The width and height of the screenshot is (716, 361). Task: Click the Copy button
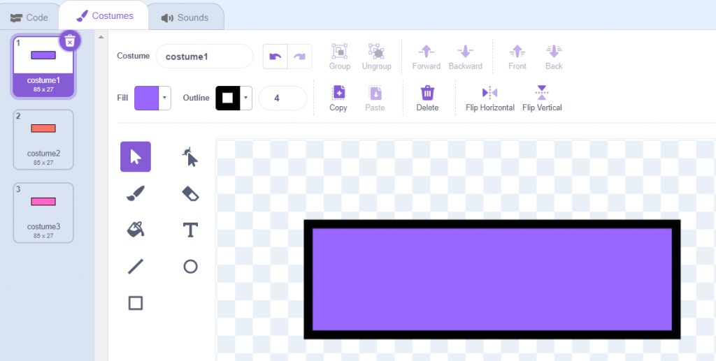point(338,98)
